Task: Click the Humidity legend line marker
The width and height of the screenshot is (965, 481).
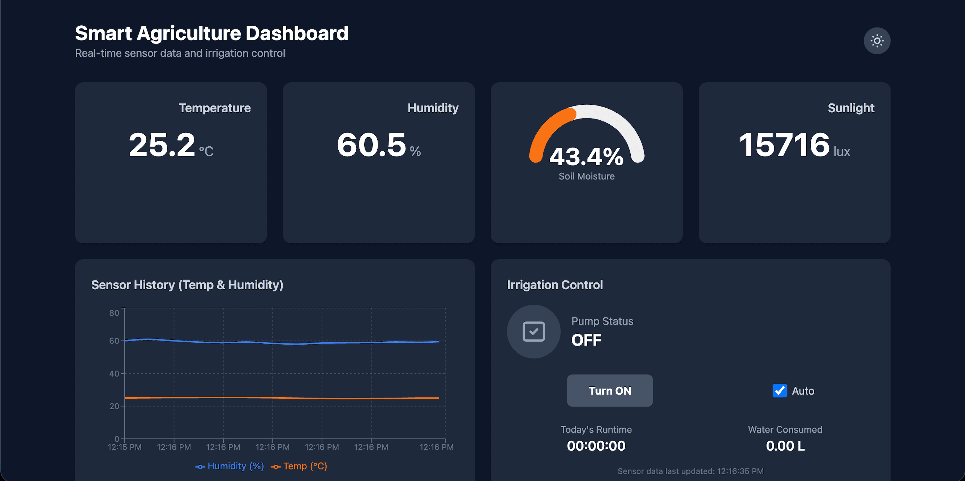Action: (x=200, y=467)
